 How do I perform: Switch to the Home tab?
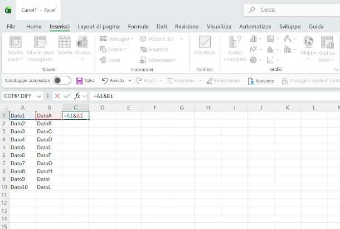pos(34,26)
